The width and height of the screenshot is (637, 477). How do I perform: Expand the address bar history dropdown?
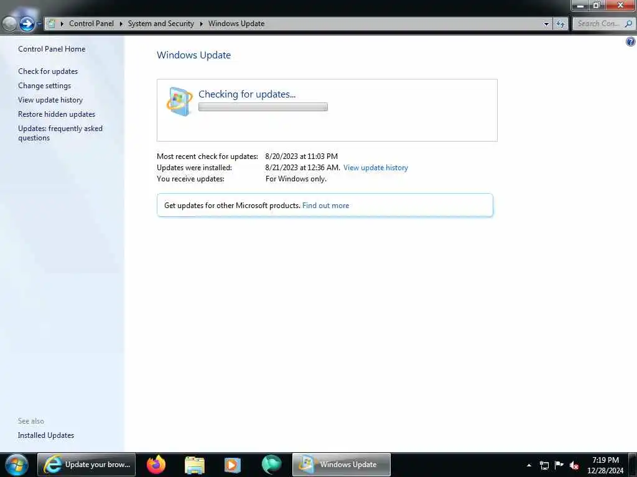pos(546,24)
